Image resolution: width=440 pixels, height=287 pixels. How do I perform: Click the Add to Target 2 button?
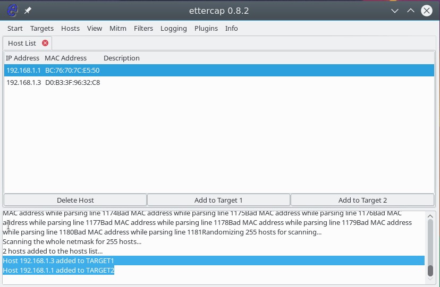tap(362, 200)
